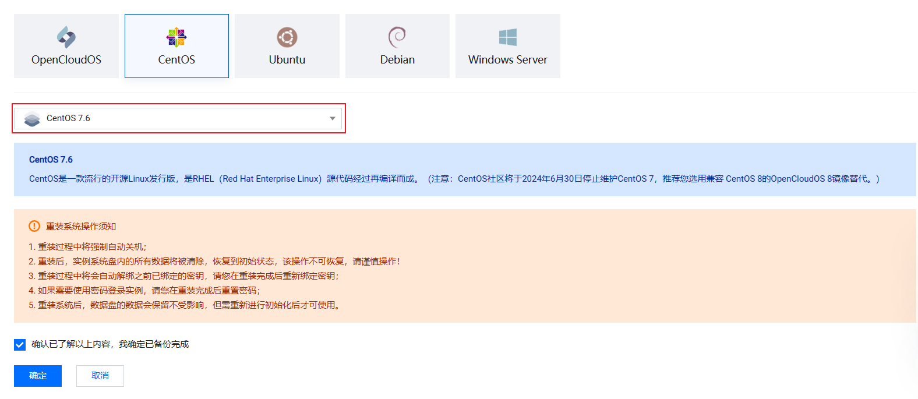This screenshot has width=918, height=399.
Task: Click notice item 2 about data being cleared
Action: click(214, 262)
